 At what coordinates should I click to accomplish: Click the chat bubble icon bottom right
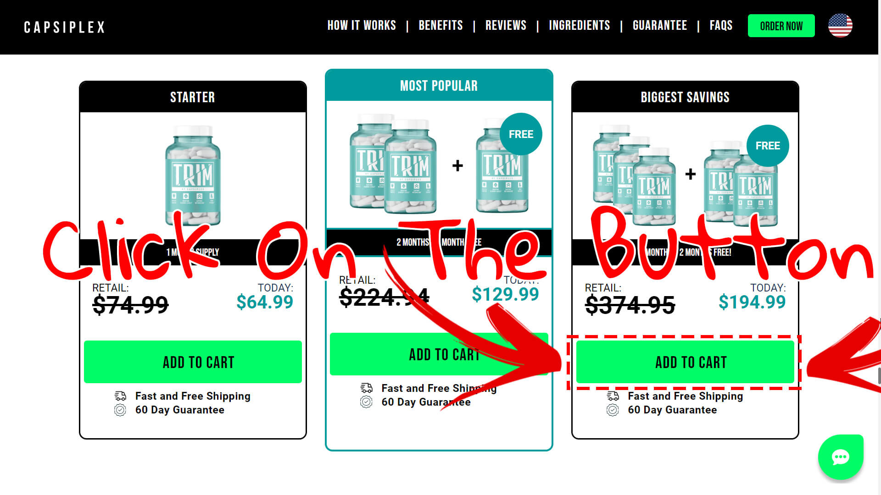tap(841, 457)
